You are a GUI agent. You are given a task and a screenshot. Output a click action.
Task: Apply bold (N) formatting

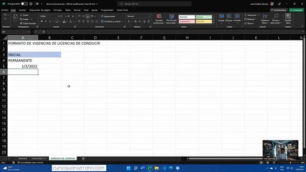[x=42, y=21]
